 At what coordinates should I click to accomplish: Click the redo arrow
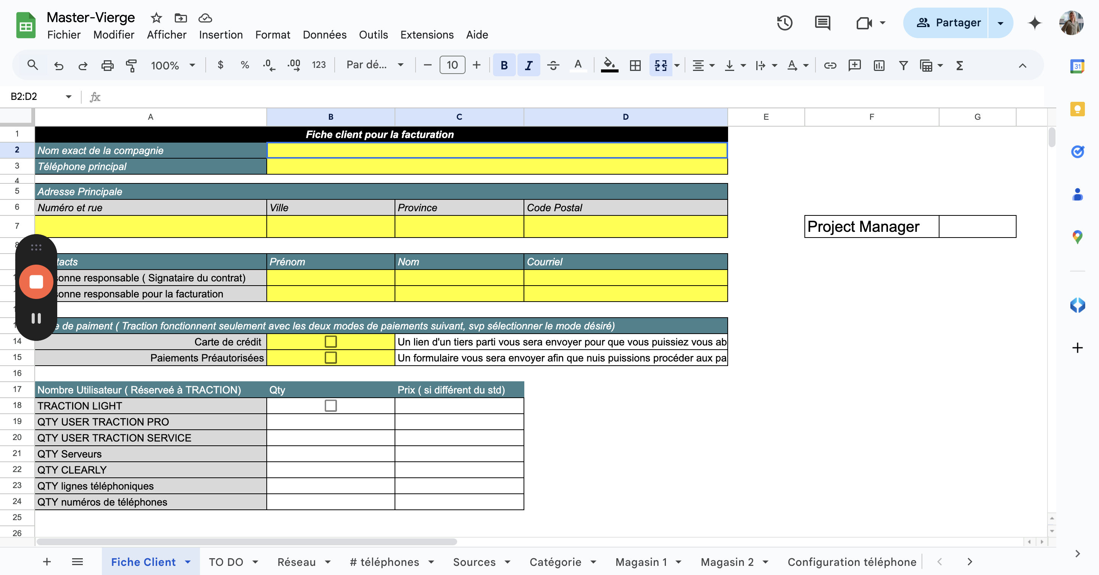[x=83, y=65]
